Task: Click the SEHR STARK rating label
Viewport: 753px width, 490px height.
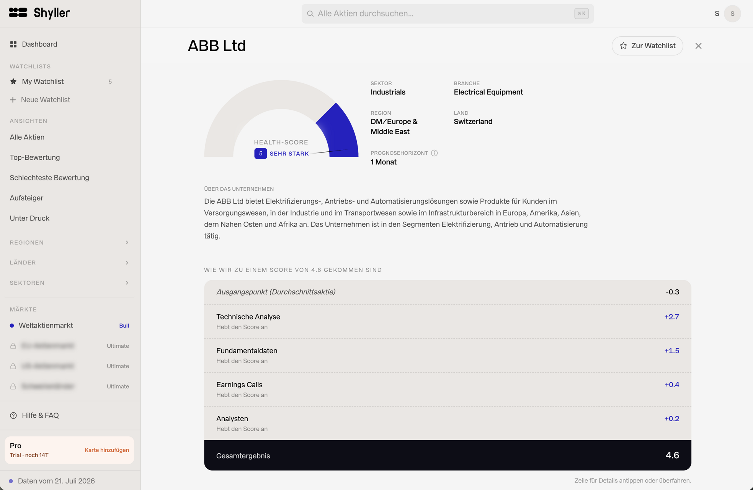Action: click(289, 154)
